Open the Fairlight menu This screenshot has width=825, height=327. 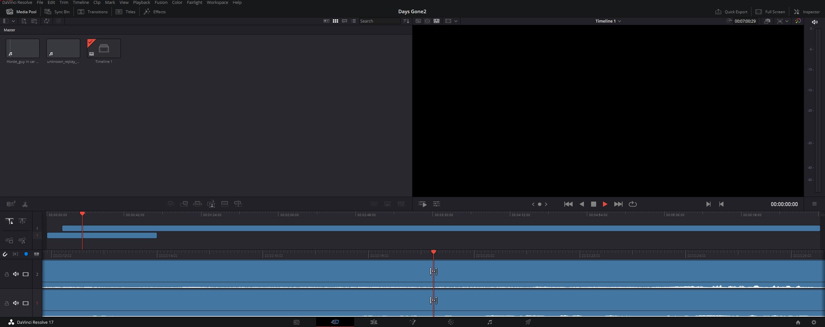(x=194, y=2)
